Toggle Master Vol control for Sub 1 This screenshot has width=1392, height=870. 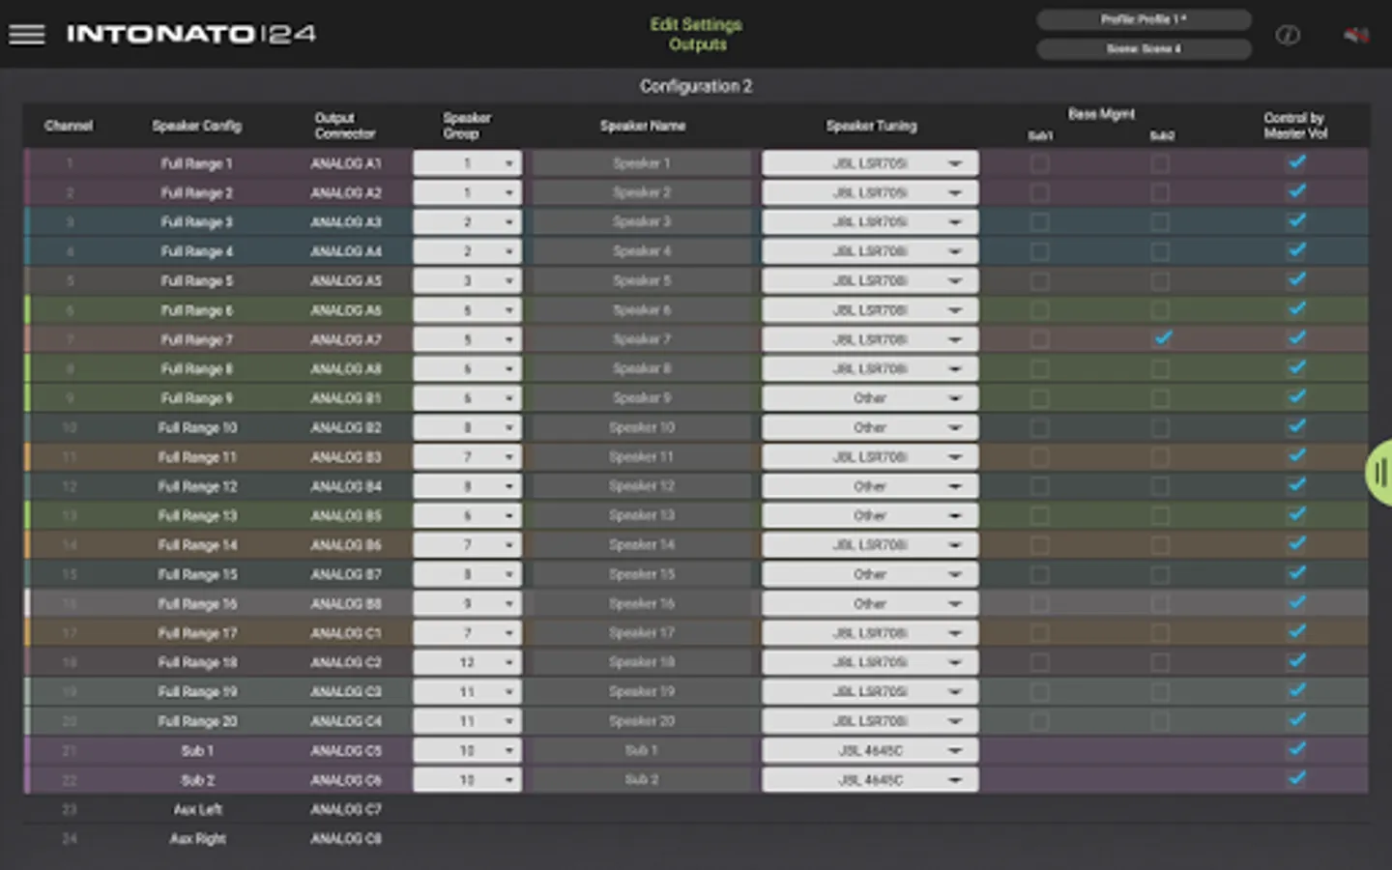tap(1297, 749)
